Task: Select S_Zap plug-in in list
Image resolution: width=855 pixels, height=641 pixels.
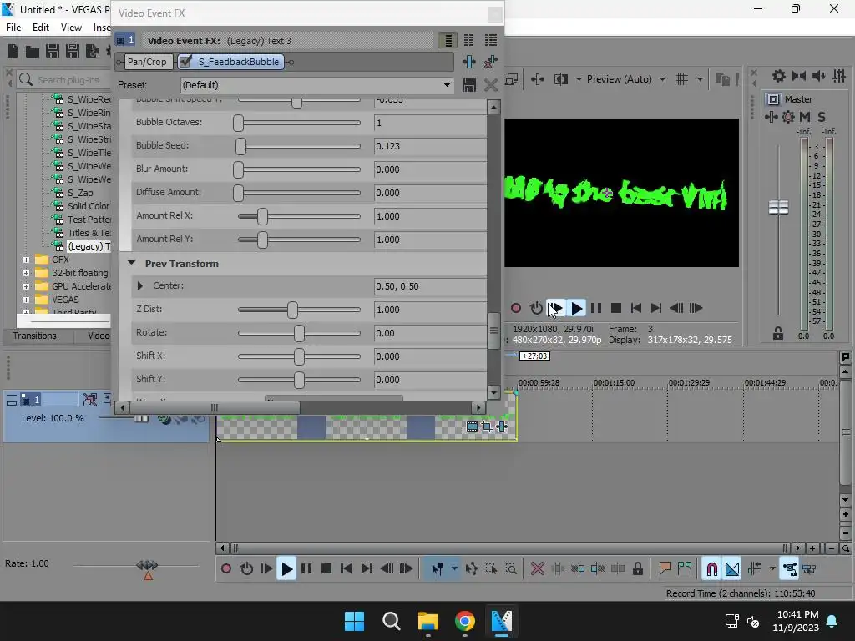Action: point(80,193)
